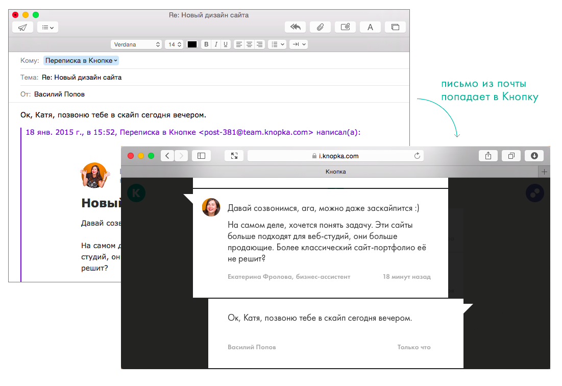Open the markup attachment icon in Mail
The image size is (562, 386).
pyautogui.click(x=346, y=28)
